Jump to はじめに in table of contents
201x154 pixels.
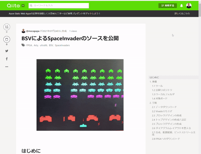coord(155,78)
